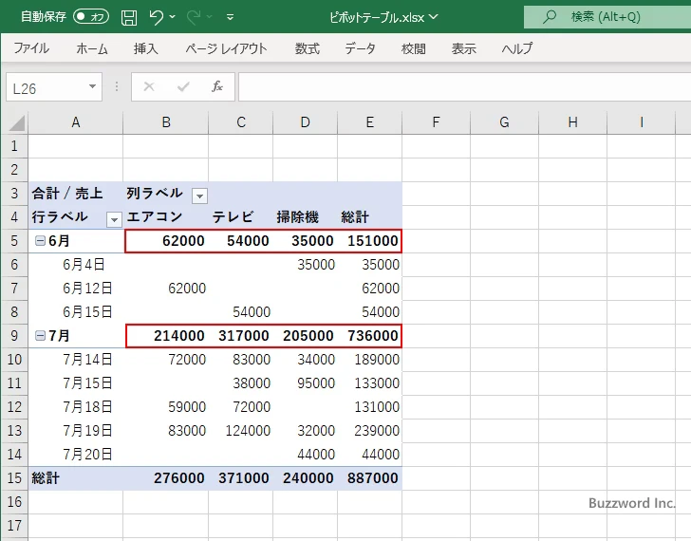
Task: Open the ピボットテーブル.xlsx file name dropdown
Action: (434, 17)
